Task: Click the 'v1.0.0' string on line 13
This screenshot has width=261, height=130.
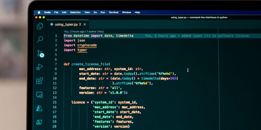Action: 116,93
